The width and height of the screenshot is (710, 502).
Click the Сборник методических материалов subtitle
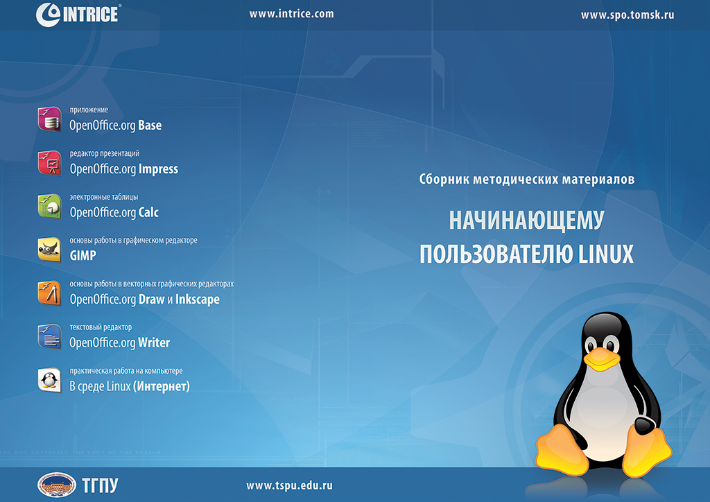(527, 180)
